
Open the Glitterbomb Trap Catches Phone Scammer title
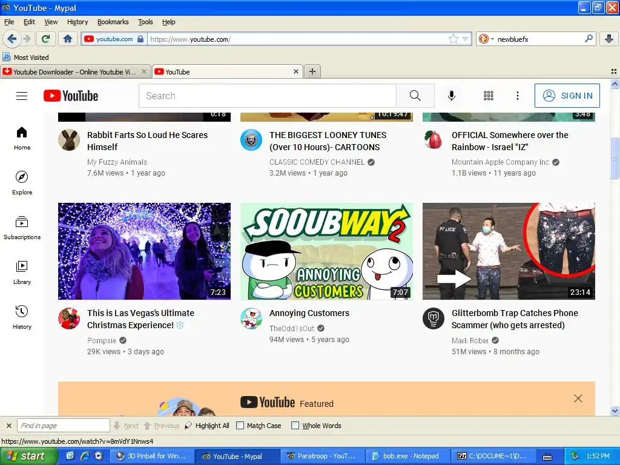515,319
